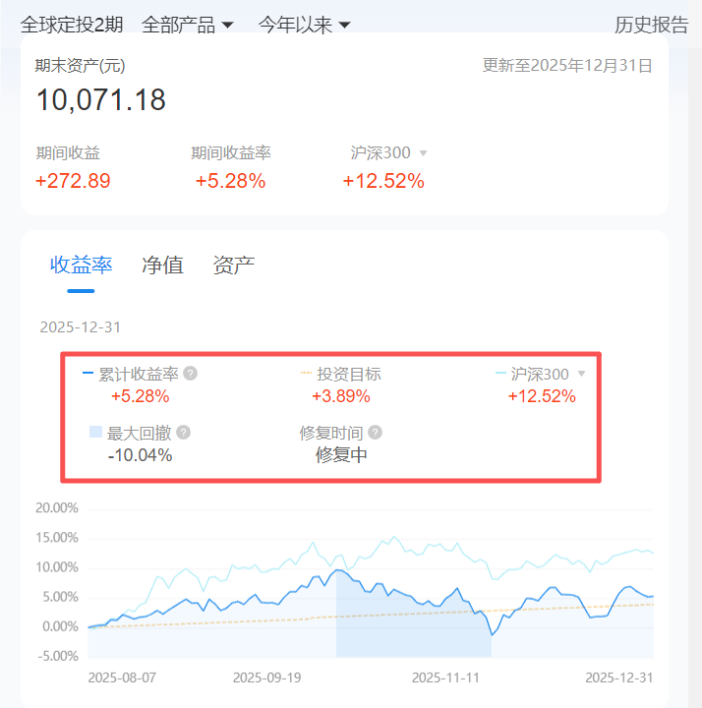Toggle the dashed 投资目标 legend marker
The width and height of the screenshot is (702, 708).
coord(306,374)
